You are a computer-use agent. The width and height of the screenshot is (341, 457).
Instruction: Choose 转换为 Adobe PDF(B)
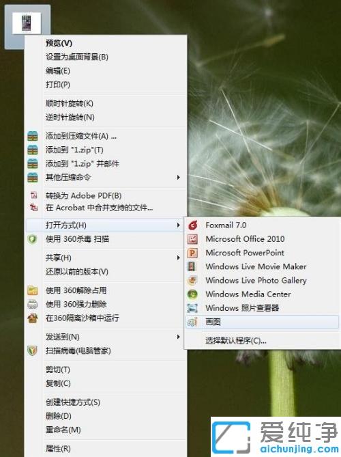pos(83,195)
